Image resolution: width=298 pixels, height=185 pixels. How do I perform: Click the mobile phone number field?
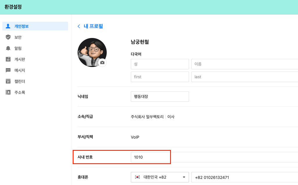click(245, 177)
